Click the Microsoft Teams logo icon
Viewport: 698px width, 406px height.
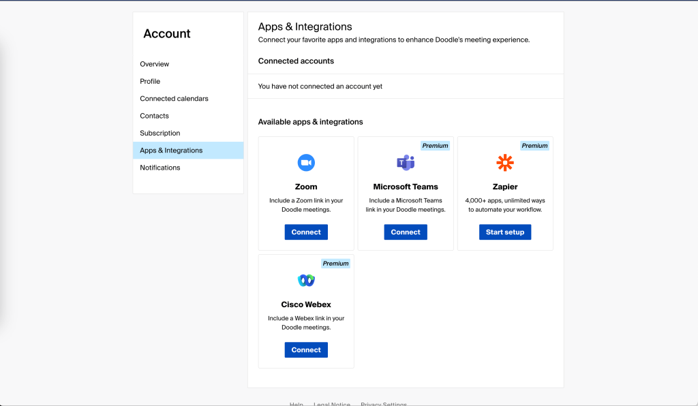point(406,162)
